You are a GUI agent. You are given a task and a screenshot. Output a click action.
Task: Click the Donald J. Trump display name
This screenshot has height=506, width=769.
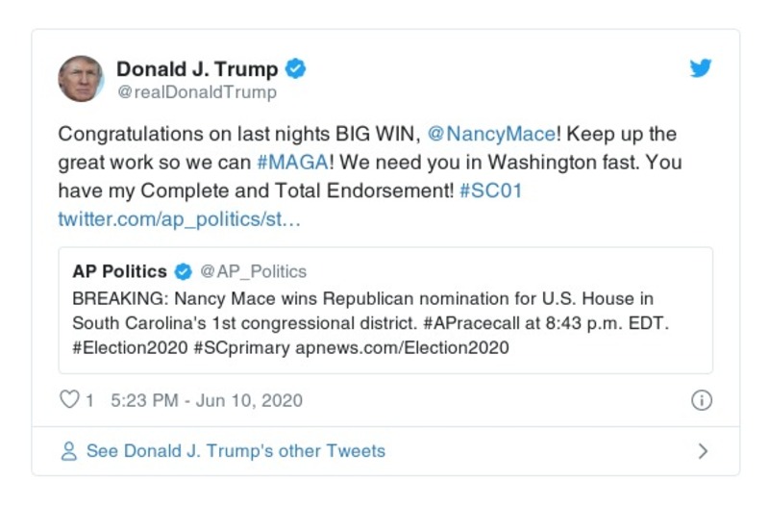point(197,69)
